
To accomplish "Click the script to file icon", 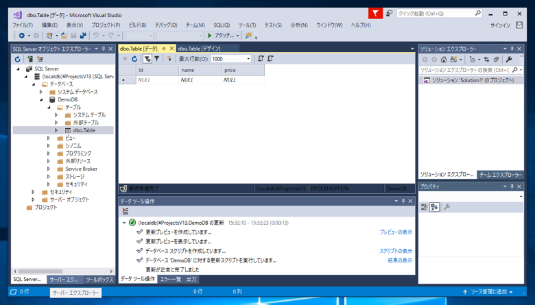I will (x=270, y=59).
